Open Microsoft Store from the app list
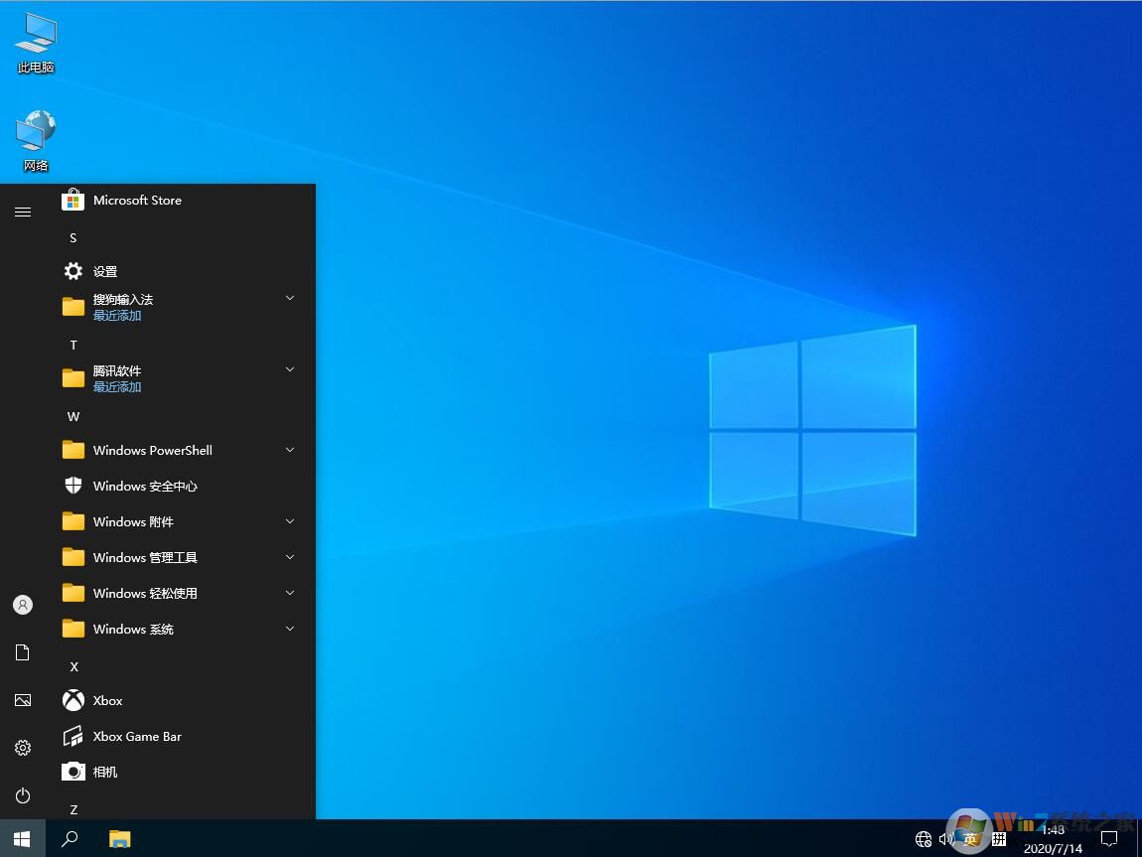1142x857 pixels. tap(137, 200)
